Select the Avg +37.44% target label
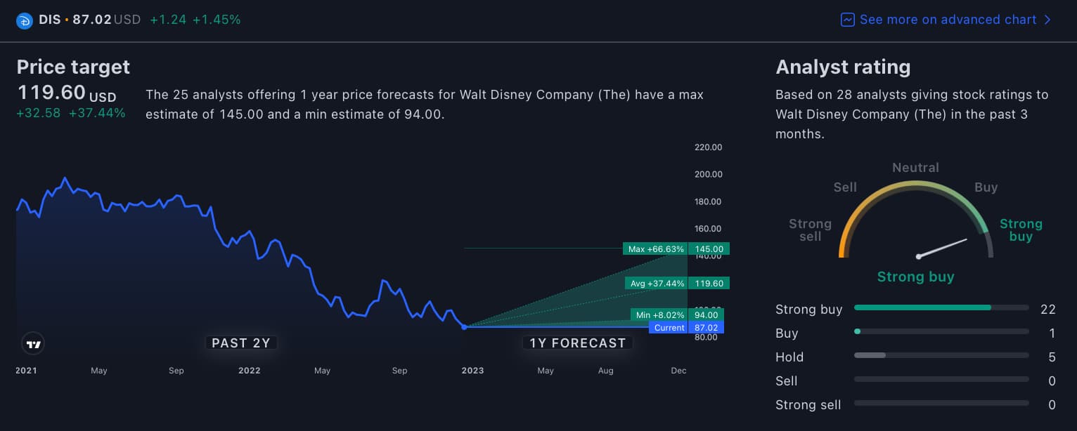The height and width of the screenshot is (431, 1077). [656, 283]
